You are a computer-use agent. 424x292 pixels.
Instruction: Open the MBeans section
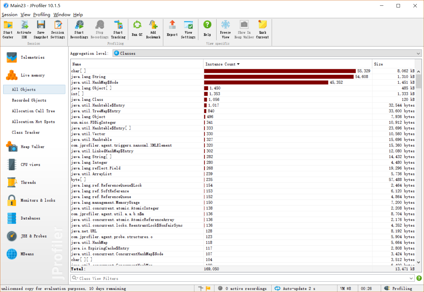tap(34, 254)
